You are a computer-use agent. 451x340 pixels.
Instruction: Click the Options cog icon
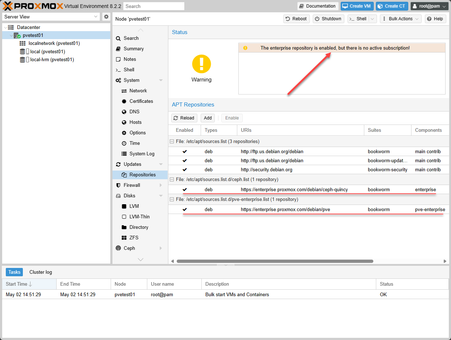(124, 133)
